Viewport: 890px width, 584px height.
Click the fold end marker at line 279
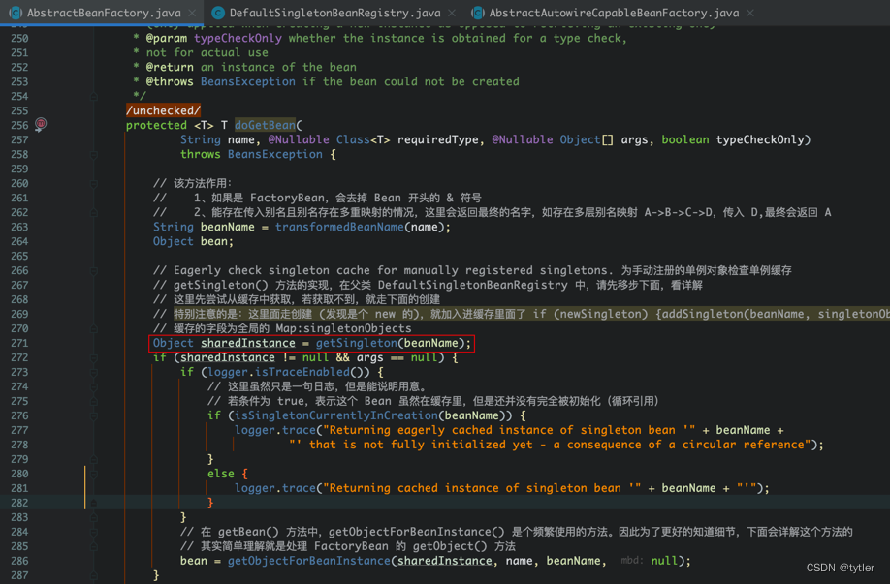(94, 459)
